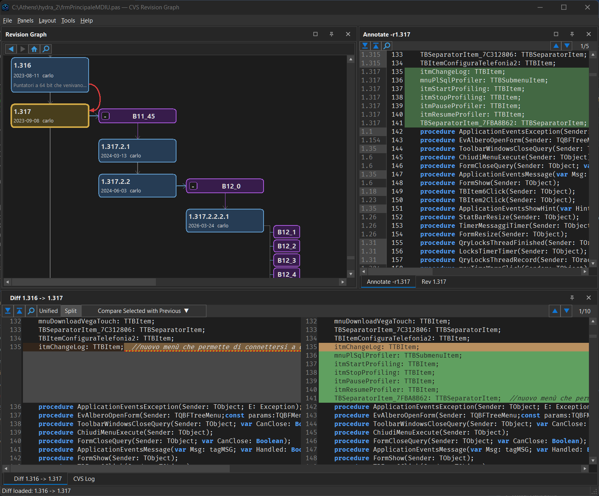Click the search icon in Revision Graph toolbar

(x=46, y=49)
